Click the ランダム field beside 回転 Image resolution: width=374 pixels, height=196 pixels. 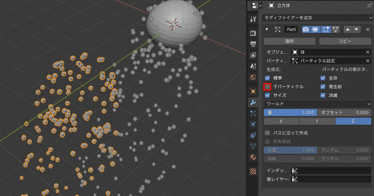[344, 159]
